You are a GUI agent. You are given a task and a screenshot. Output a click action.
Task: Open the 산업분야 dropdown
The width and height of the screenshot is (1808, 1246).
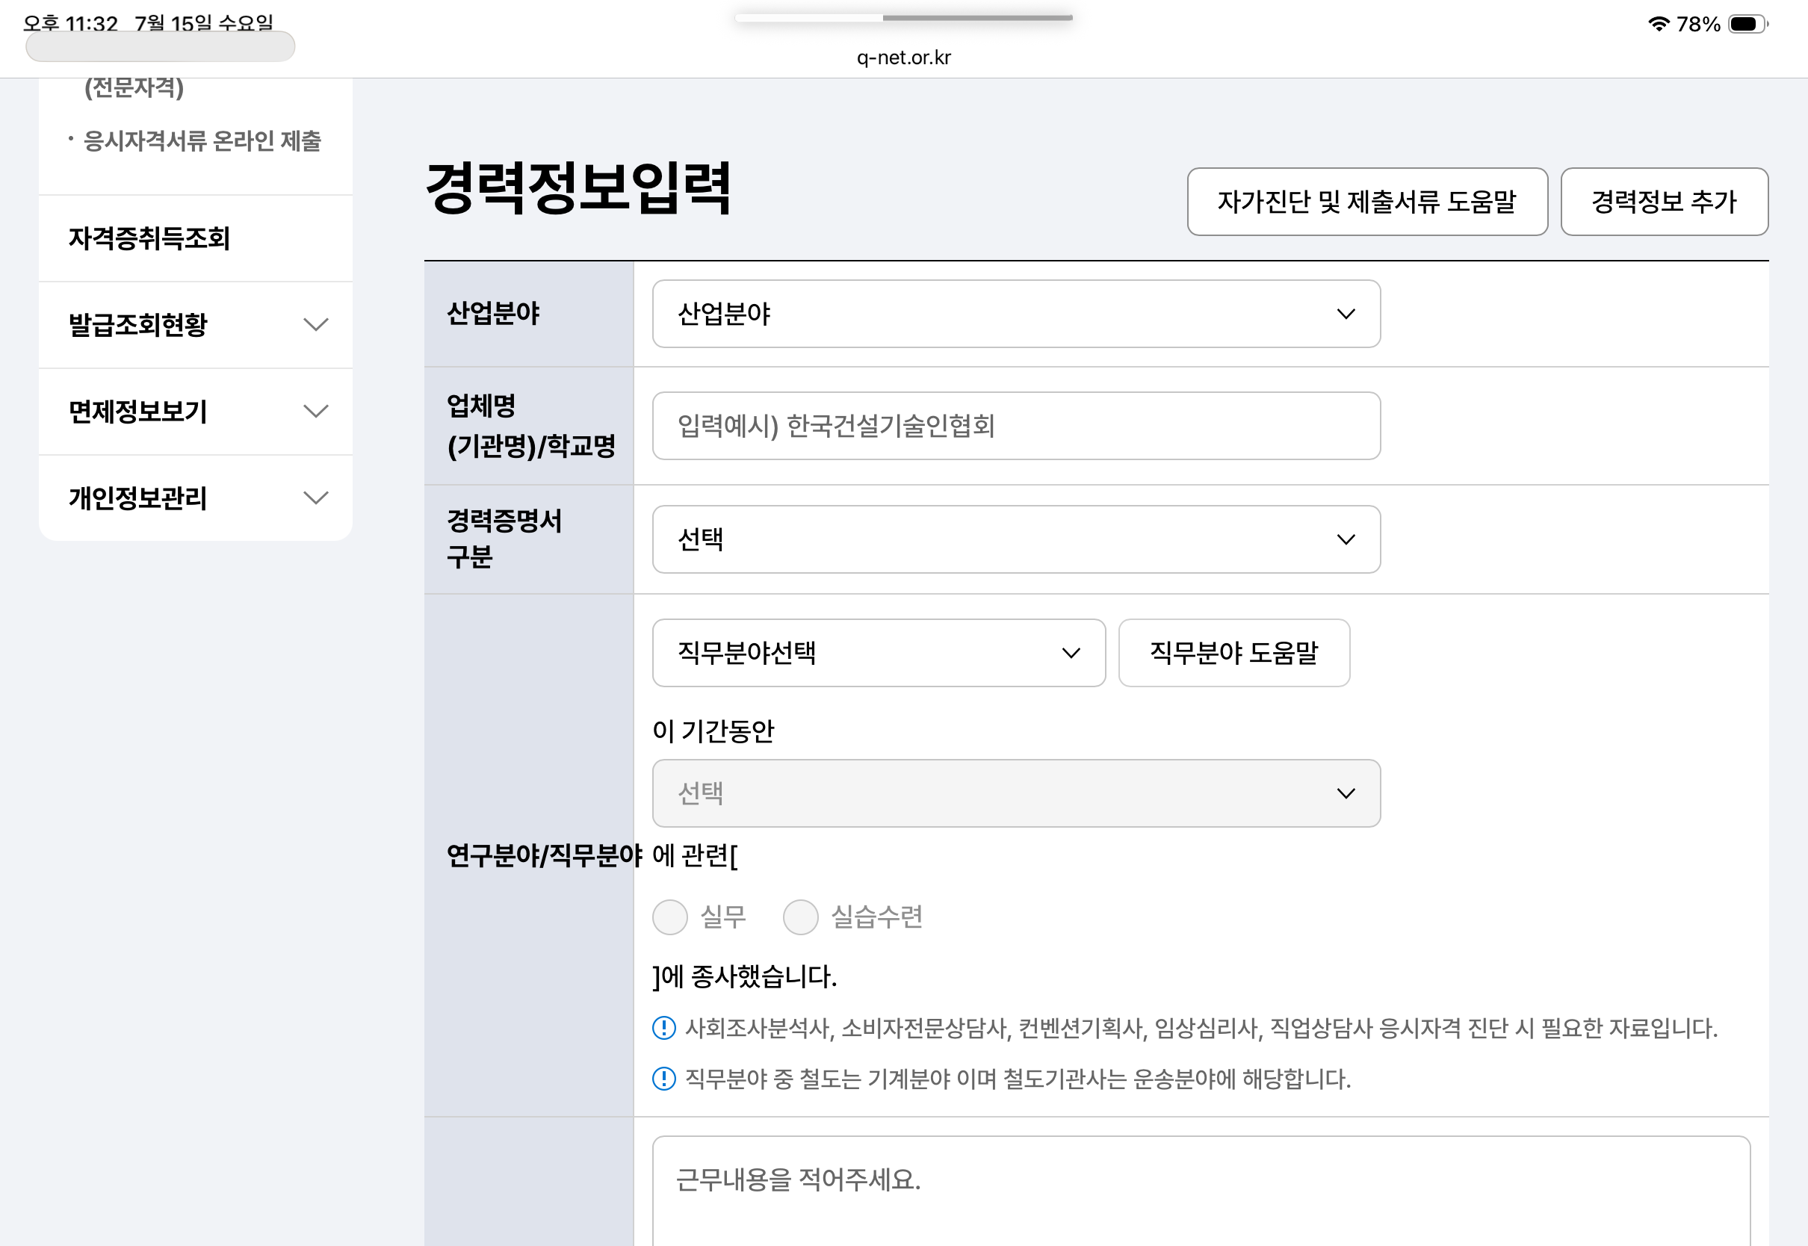tap(1015, 314)
